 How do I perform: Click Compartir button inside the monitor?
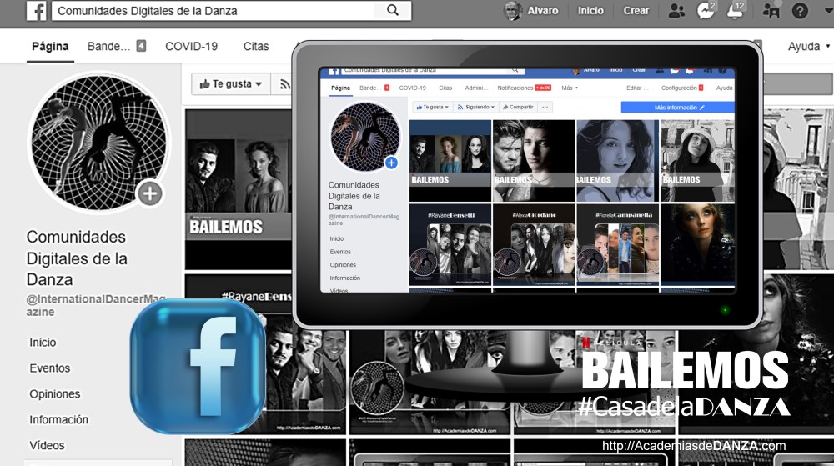(518, 108)
